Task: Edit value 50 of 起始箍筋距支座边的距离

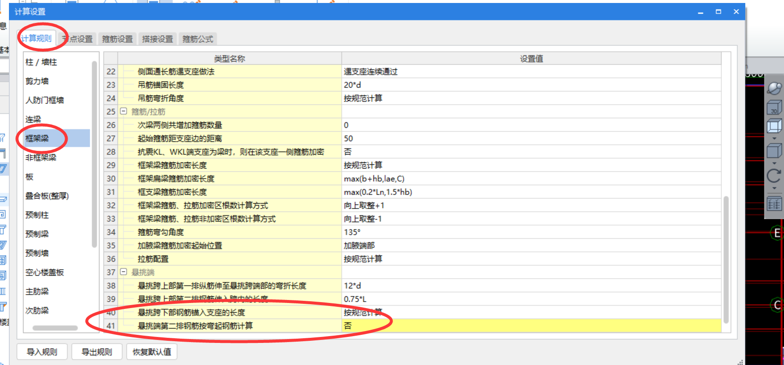Action: point(531,139)
